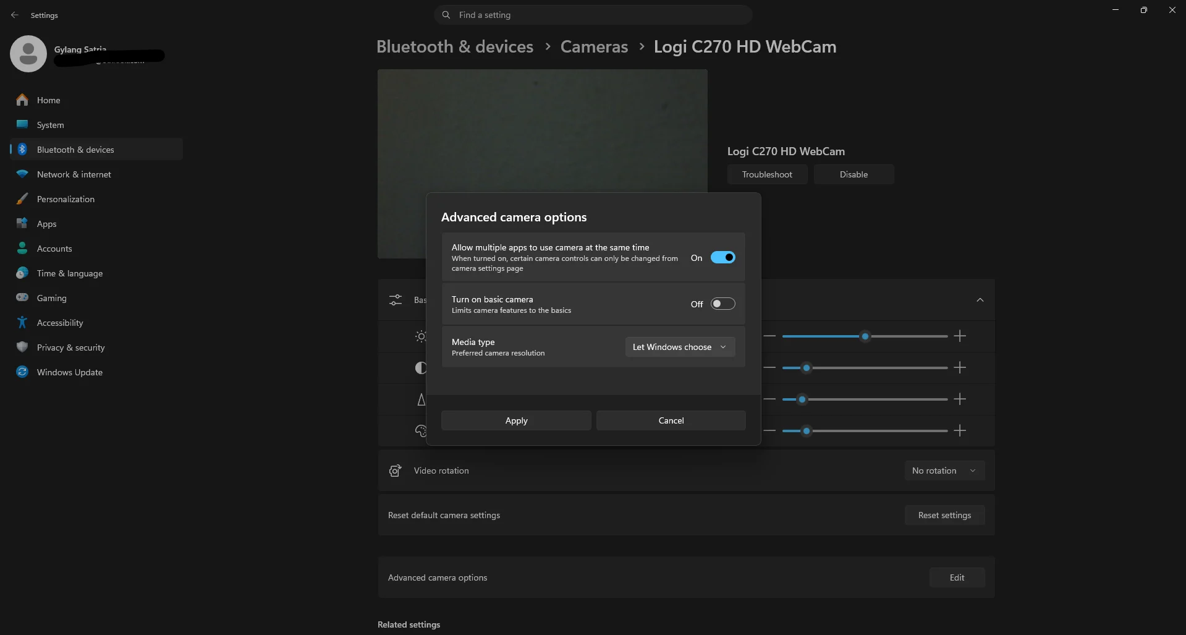
Task: Click the Reset settings button
Action: pos(944,515)
